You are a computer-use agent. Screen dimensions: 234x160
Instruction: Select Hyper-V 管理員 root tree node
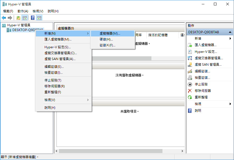point(19,25)
